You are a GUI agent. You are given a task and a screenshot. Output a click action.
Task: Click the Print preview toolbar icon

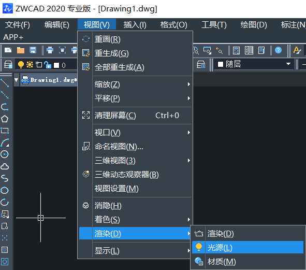pyautogui.click(x=62, y=50)
